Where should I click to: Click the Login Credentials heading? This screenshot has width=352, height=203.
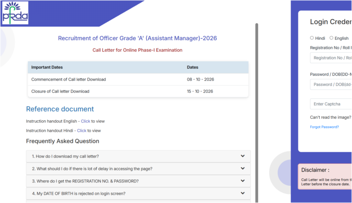point(330,22)
